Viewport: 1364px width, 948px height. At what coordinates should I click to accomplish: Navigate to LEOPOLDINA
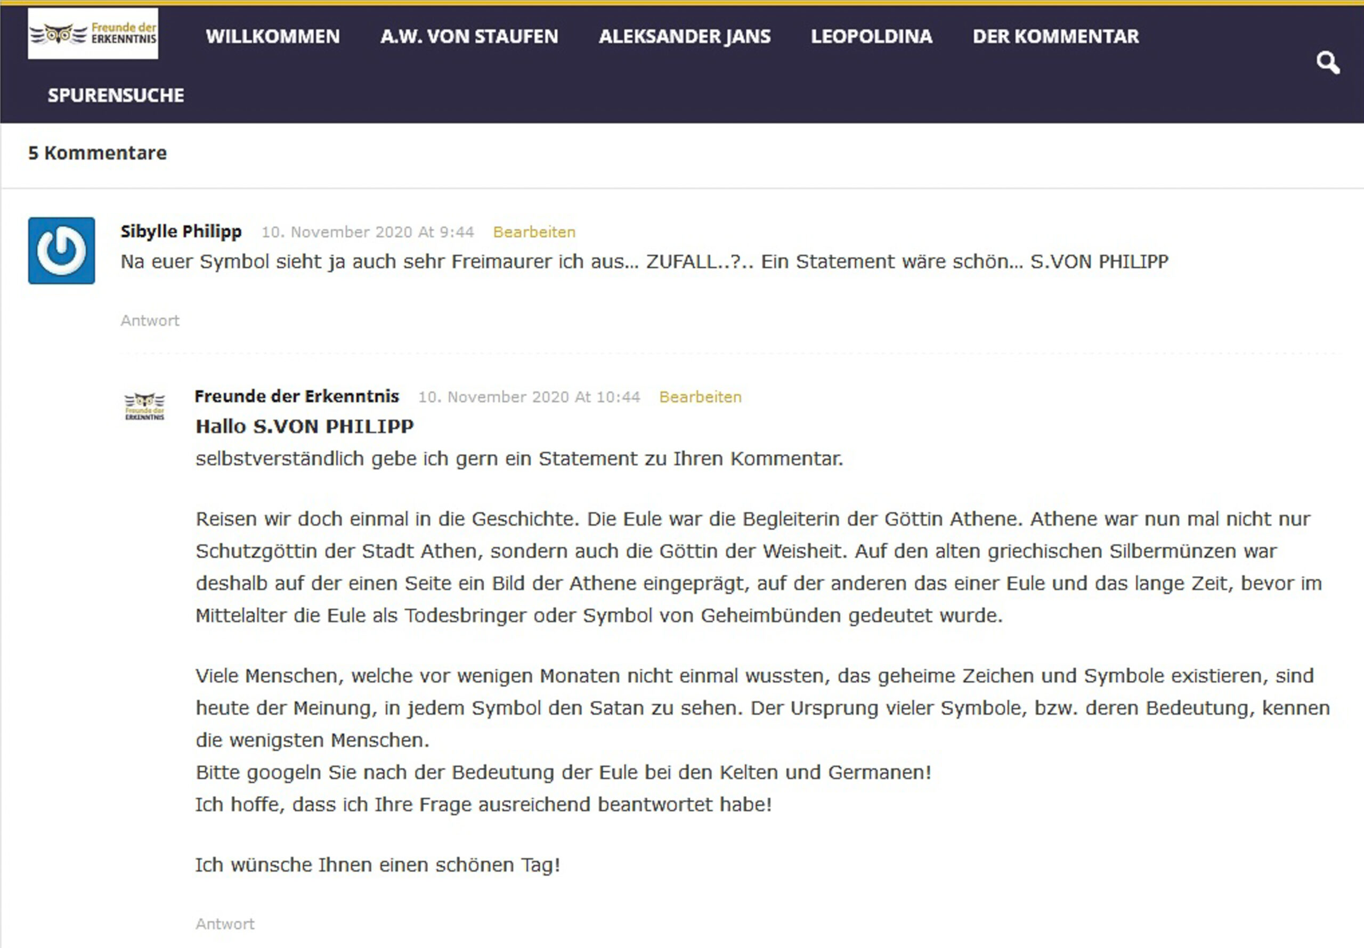872,36
